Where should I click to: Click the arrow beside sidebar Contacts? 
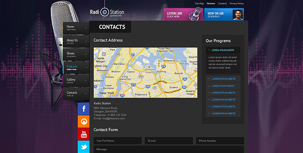click(86, 94)
